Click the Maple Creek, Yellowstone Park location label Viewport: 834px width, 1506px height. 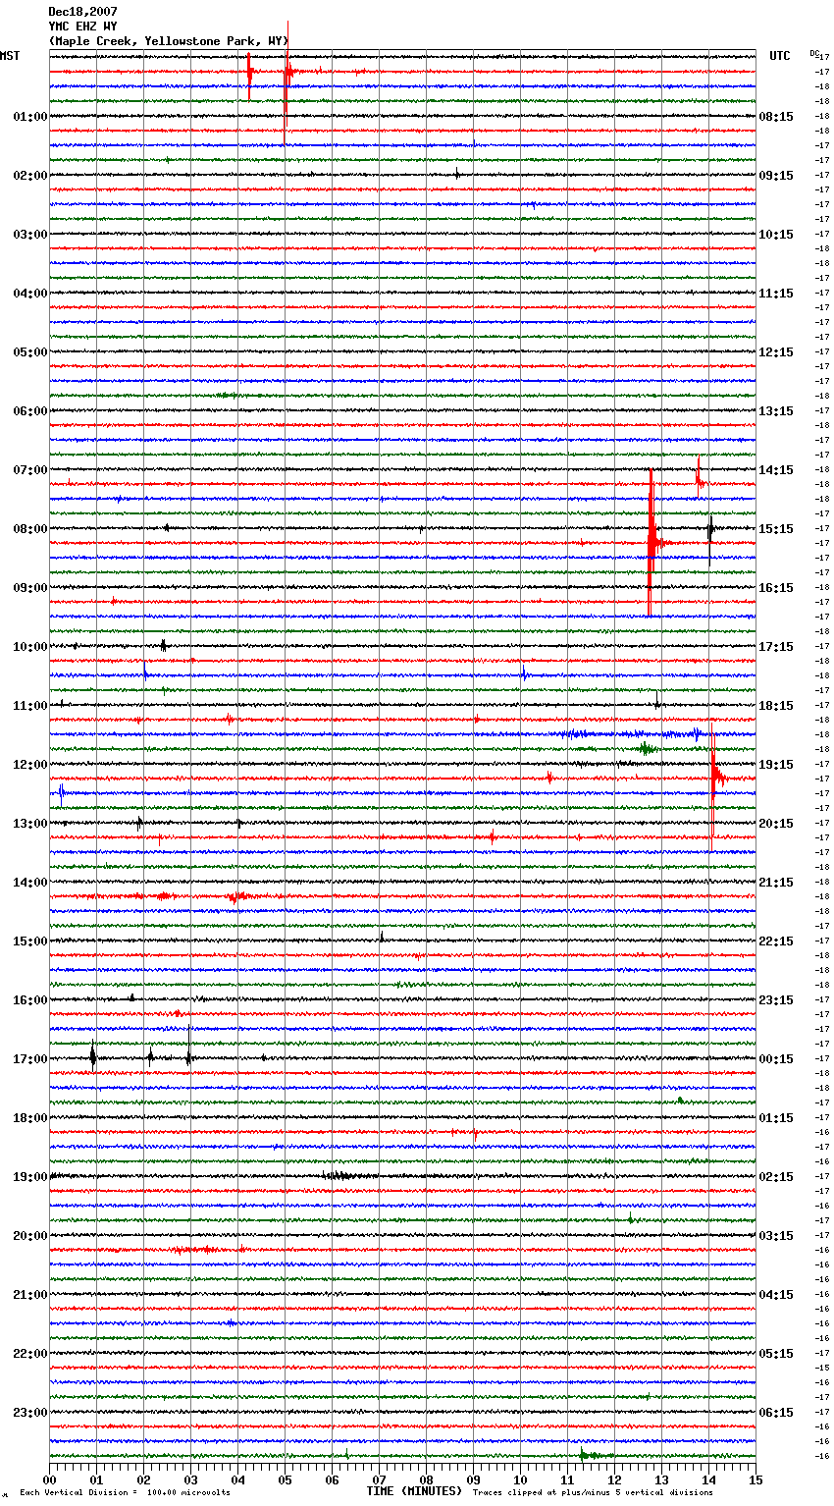(168, 41)
